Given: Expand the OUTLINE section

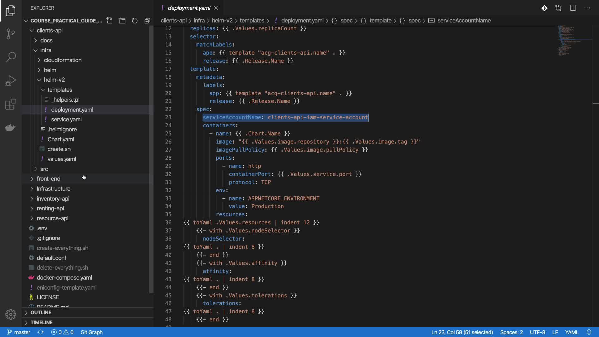Looking at the screenshot, I should 41,313.
